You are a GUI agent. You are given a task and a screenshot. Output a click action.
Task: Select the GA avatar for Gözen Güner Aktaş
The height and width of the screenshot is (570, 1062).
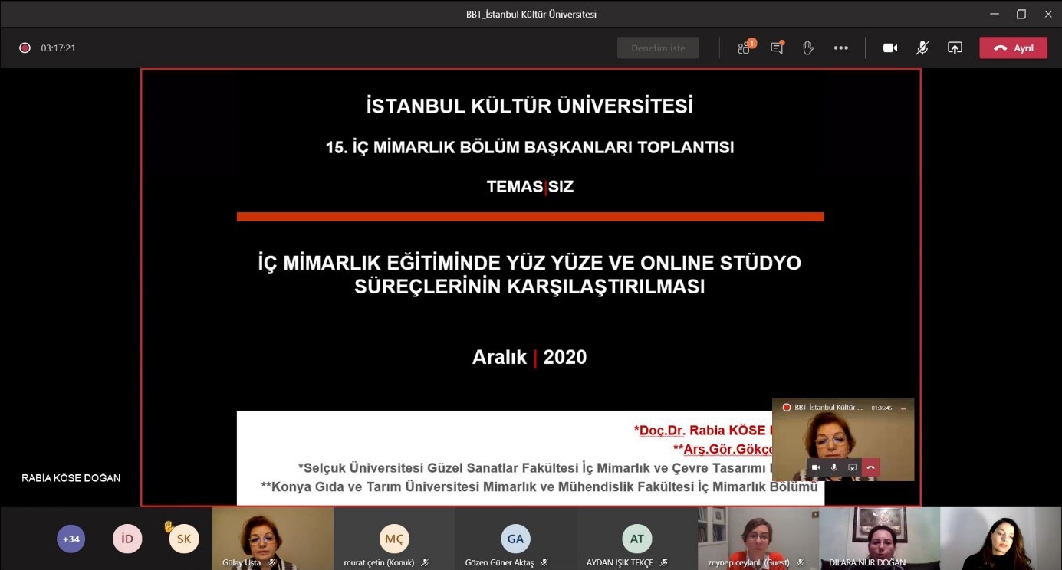[515, 539]
